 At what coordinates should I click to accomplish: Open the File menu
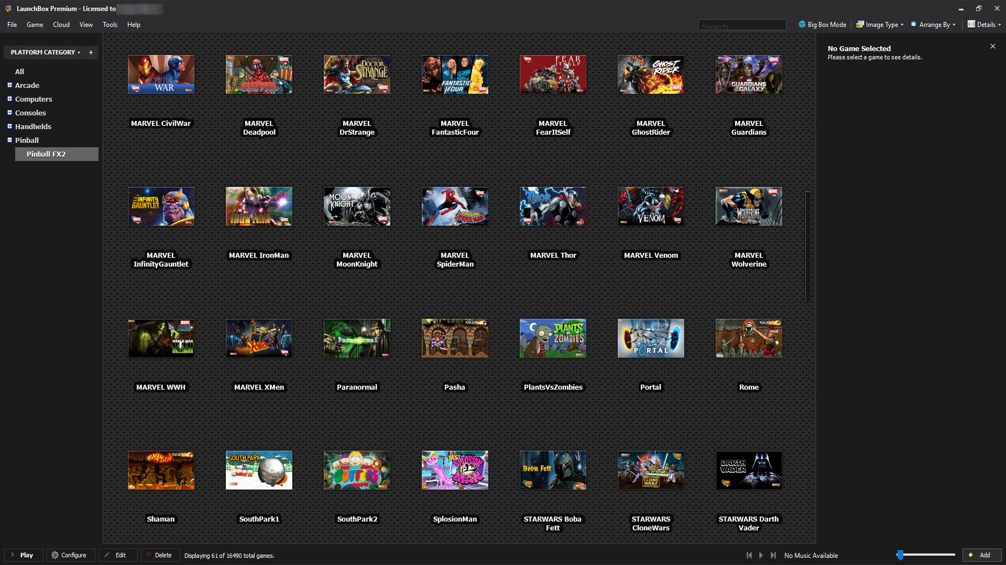pyautogui.click(x=12, y=25)
